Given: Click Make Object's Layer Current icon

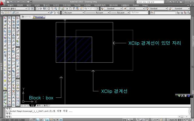Looking at the screenshot, I should click(x=52, y=13).
